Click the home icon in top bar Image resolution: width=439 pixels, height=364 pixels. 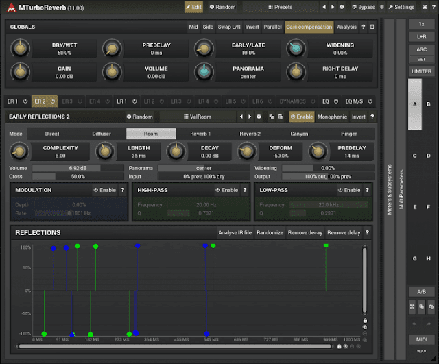pyautogui.click(x=425, y=7)
